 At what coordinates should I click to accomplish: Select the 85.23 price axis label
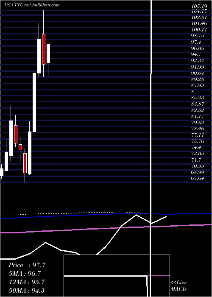198,98
